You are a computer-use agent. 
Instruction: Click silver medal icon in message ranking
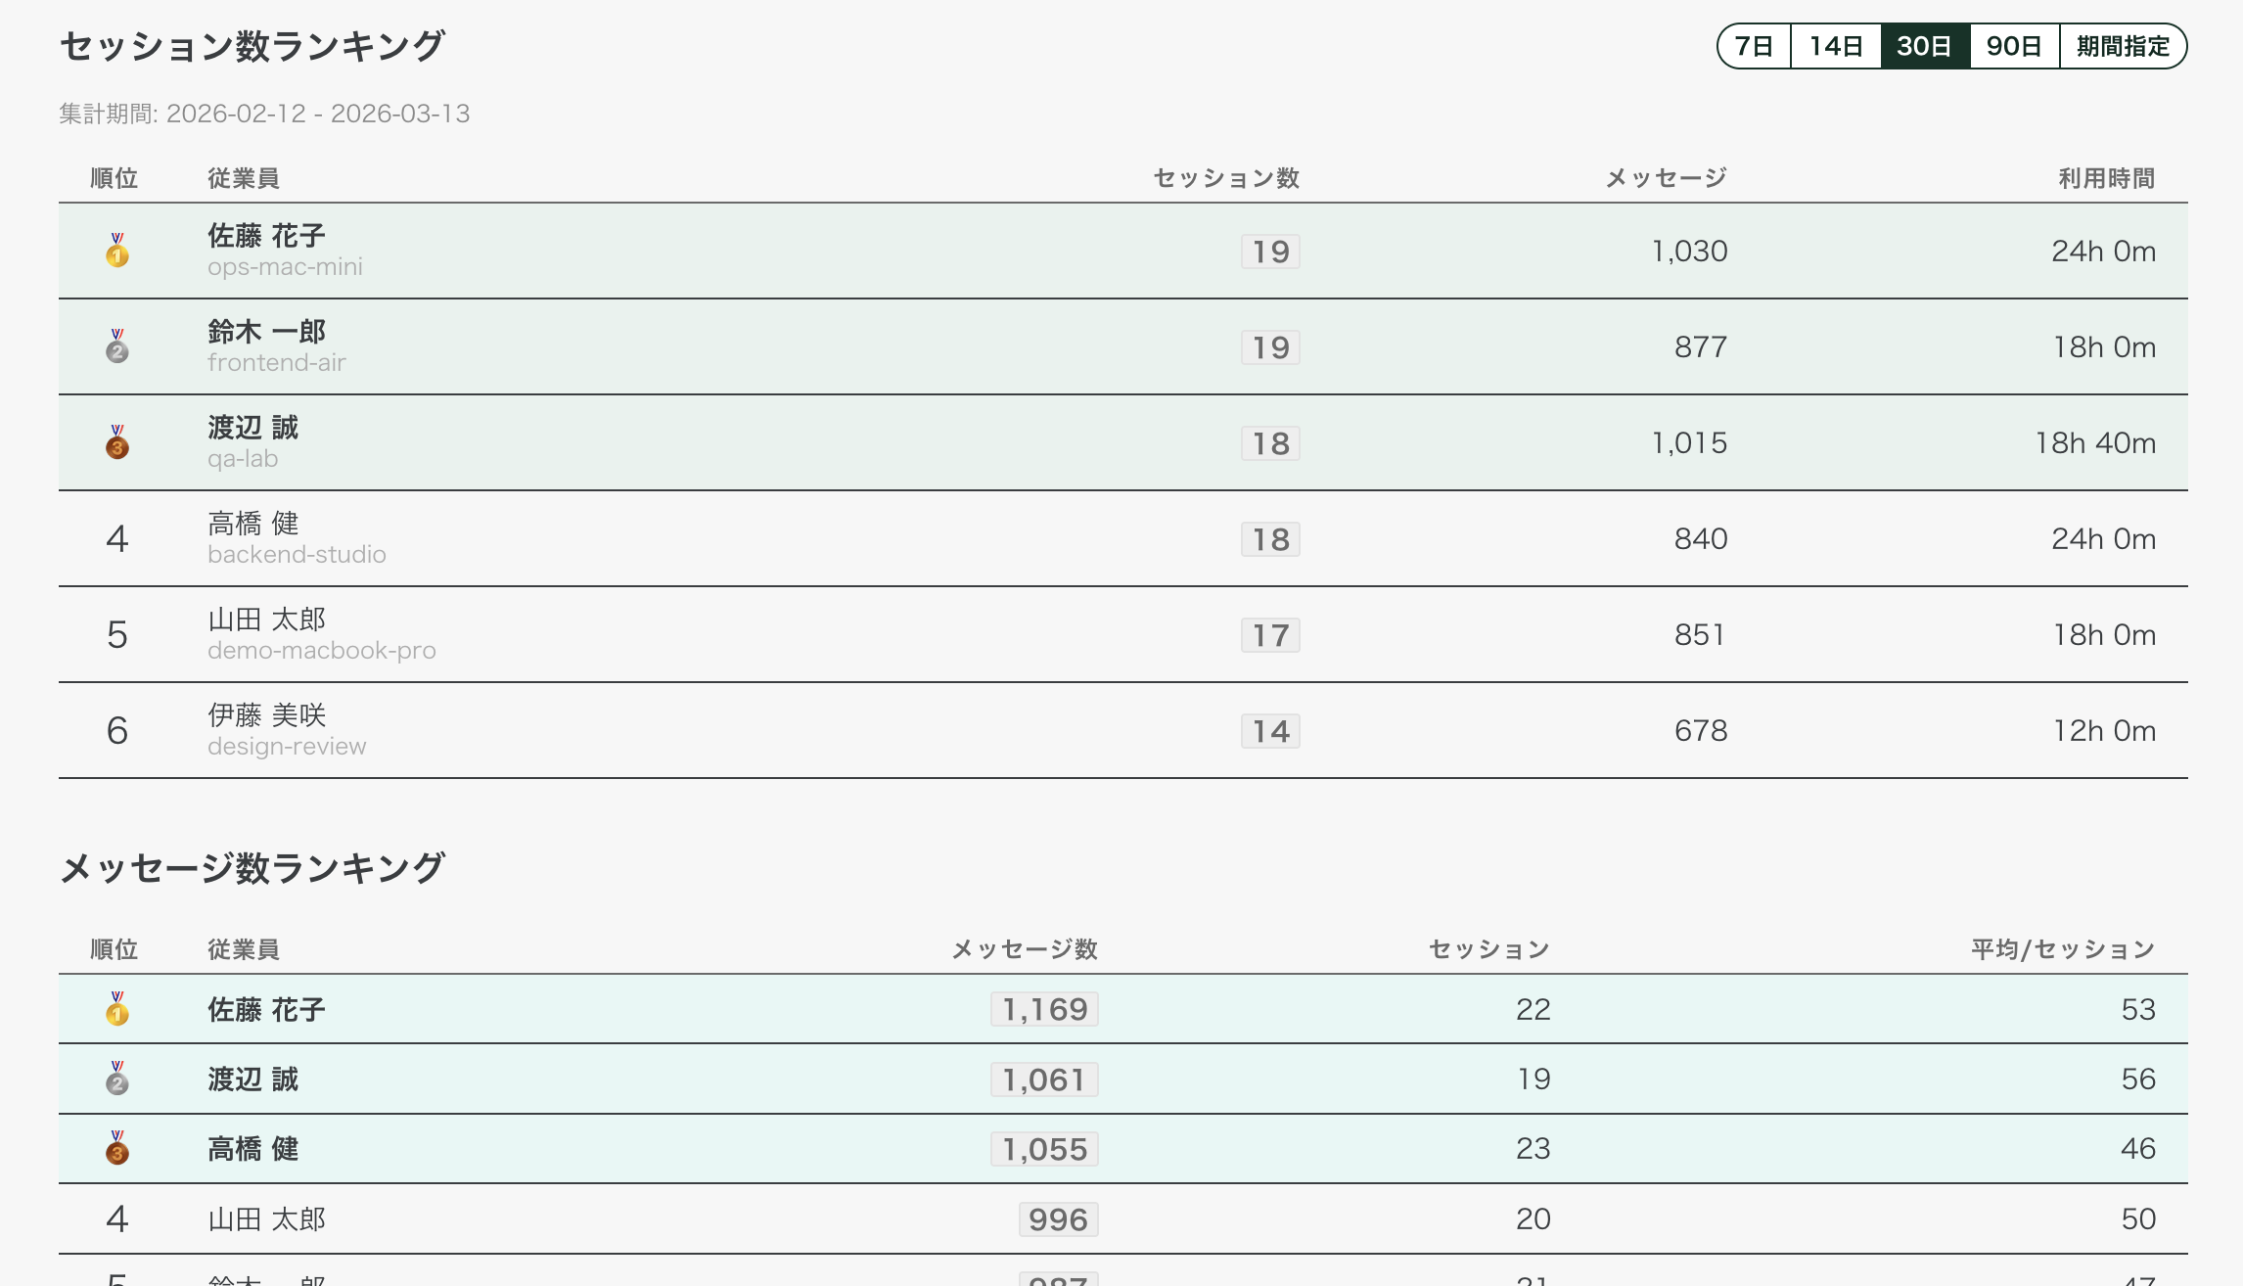[117, 1079]
